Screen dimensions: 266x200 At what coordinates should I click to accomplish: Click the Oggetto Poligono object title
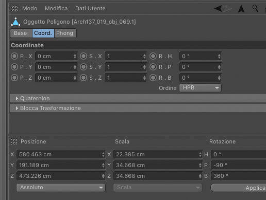pyautogui.click(x=79, y=22)
